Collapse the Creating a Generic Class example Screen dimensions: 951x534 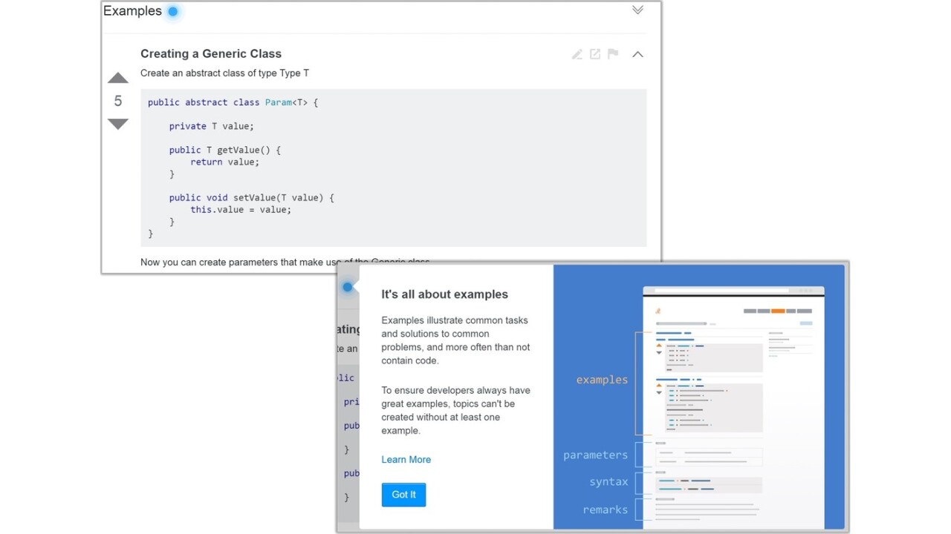(637, 54)
